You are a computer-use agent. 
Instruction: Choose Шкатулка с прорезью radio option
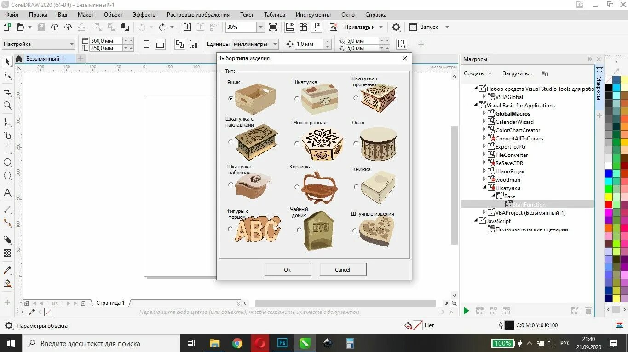(356, 98)
